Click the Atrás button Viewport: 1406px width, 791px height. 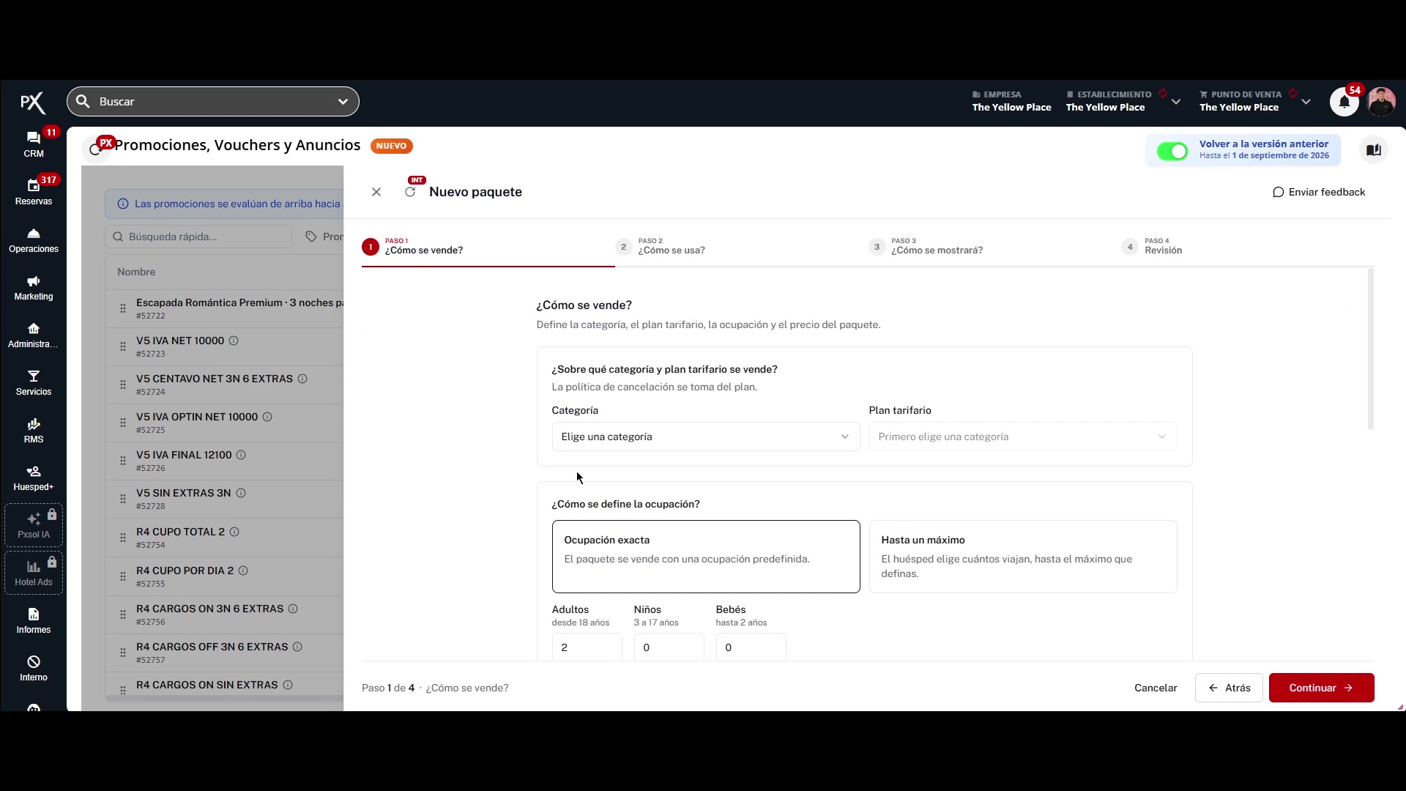(x=1229, y=688)
